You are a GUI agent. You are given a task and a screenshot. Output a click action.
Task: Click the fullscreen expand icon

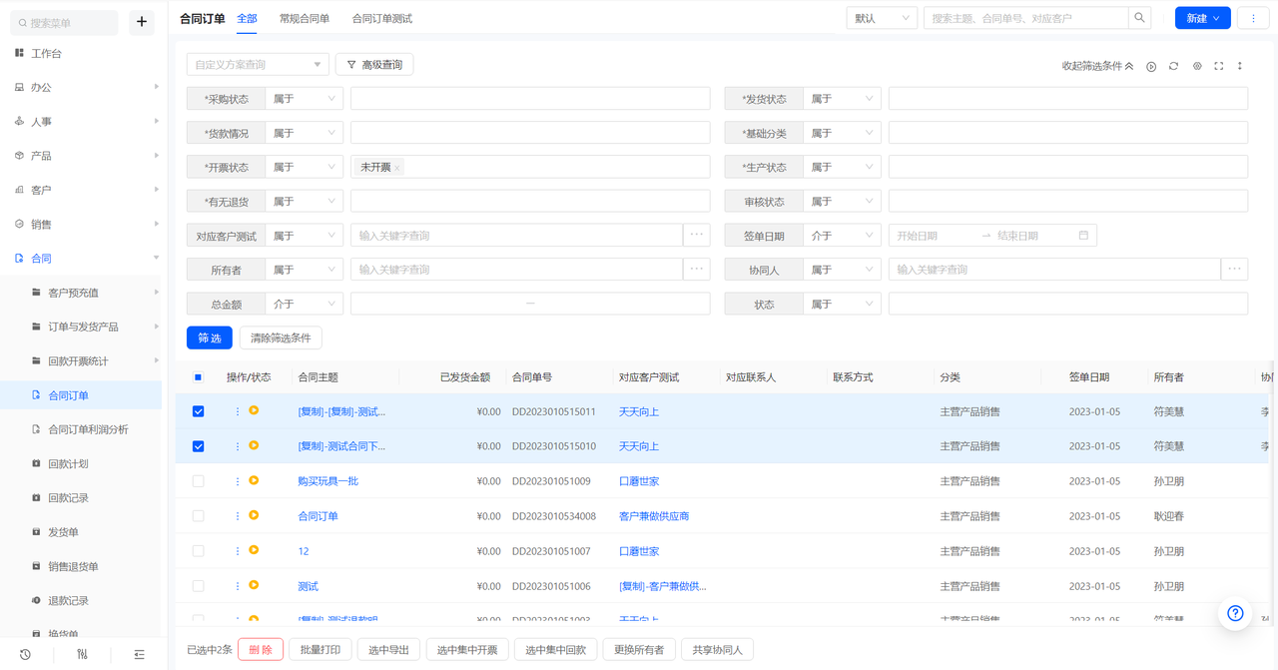pos(1219,66)
